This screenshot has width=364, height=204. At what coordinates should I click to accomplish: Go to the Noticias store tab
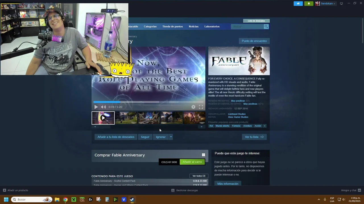(194, 27)
